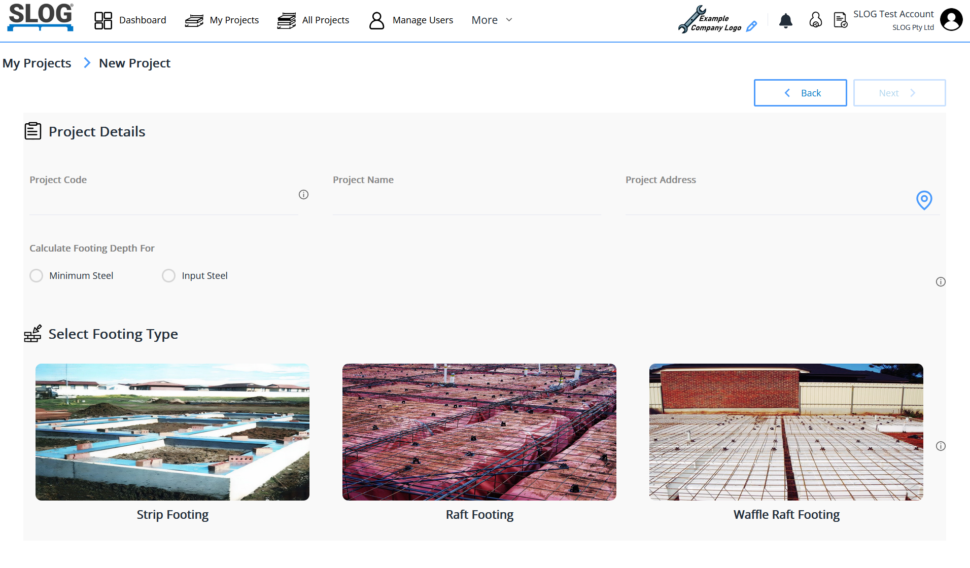Click the Project Name input field
Image resolution: width=970 pixels, height=568 pixels.
(467, 203)
